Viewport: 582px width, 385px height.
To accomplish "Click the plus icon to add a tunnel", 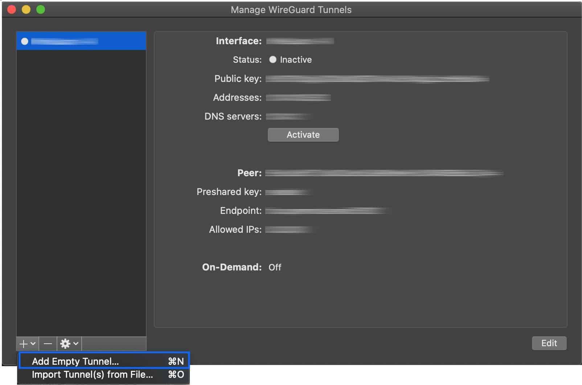I will (x=27, y=343).
